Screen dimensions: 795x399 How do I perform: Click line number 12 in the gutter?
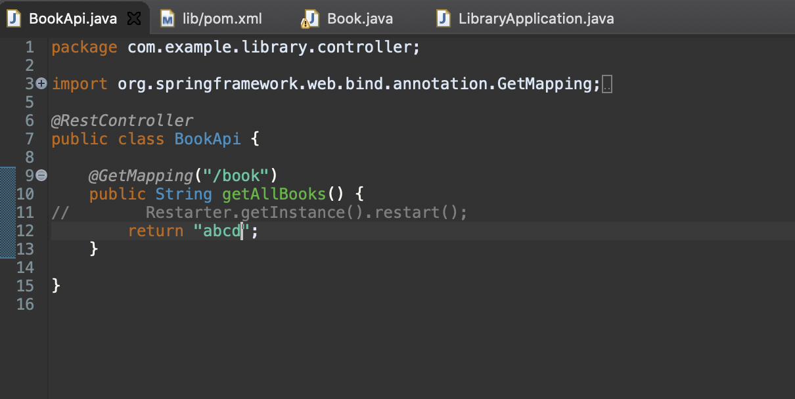25,231
